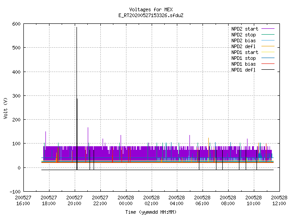Image resolution: width=288 pixels, height=216 pixels.
Task: Click the yellow NPD1 start legend line
Action: click(x=268, y=52)
